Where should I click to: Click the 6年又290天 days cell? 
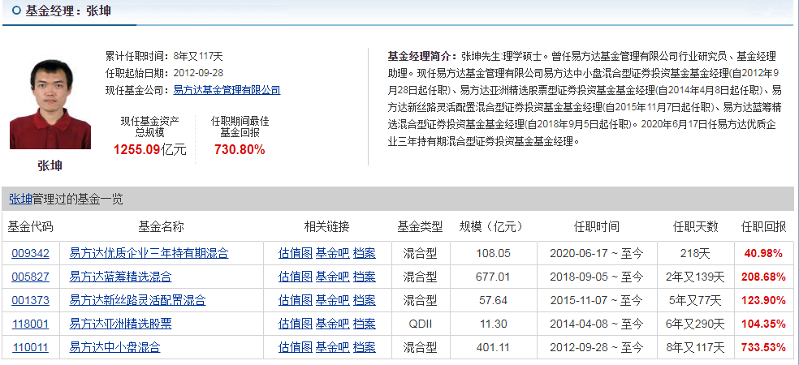[696, 324]
